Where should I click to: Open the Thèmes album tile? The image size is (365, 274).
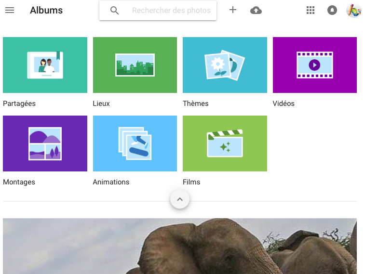[x=225, y=65]
